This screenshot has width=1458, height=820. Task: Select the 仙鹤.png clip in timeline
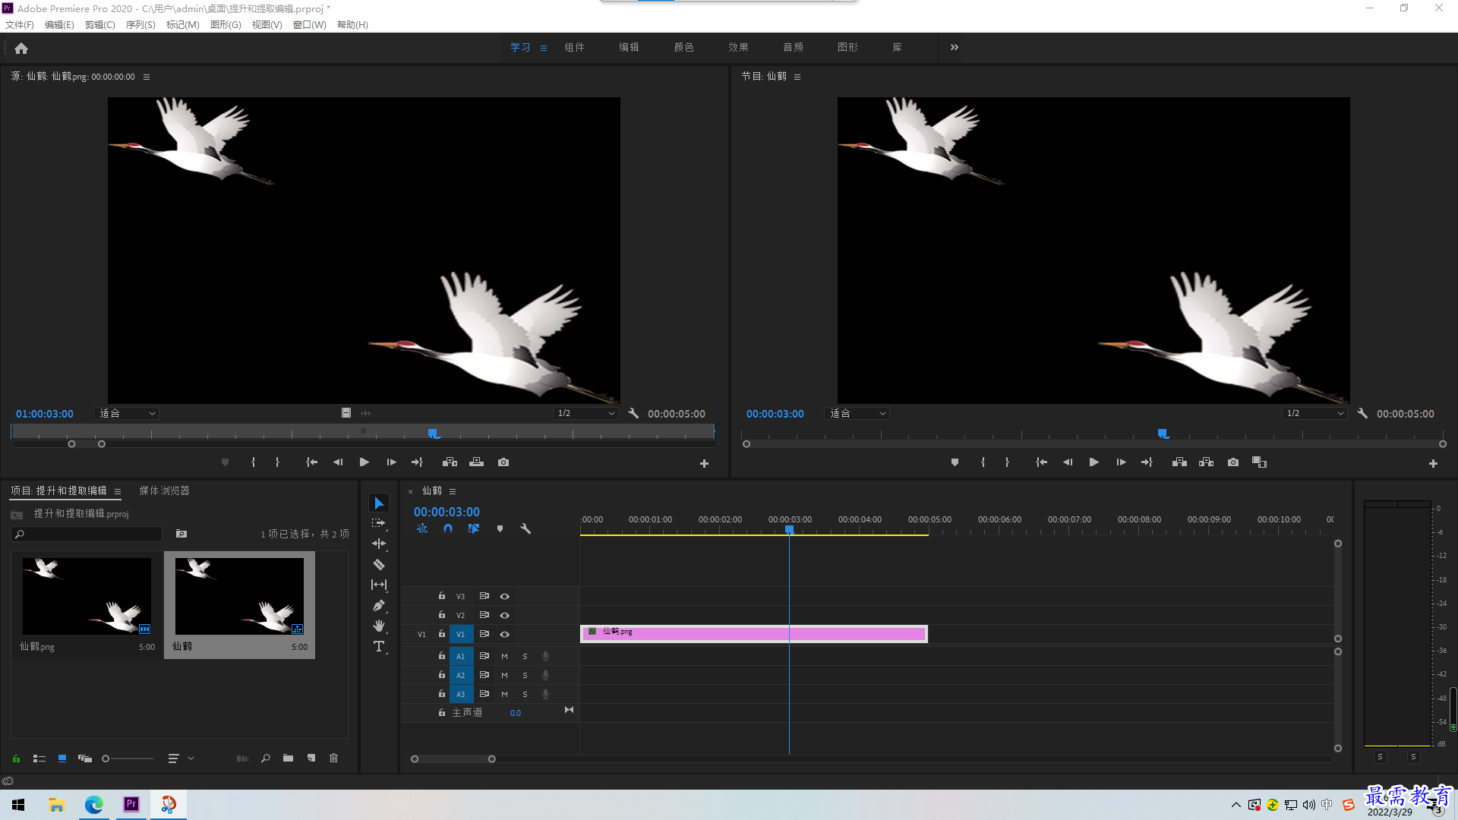pos(753,633)
